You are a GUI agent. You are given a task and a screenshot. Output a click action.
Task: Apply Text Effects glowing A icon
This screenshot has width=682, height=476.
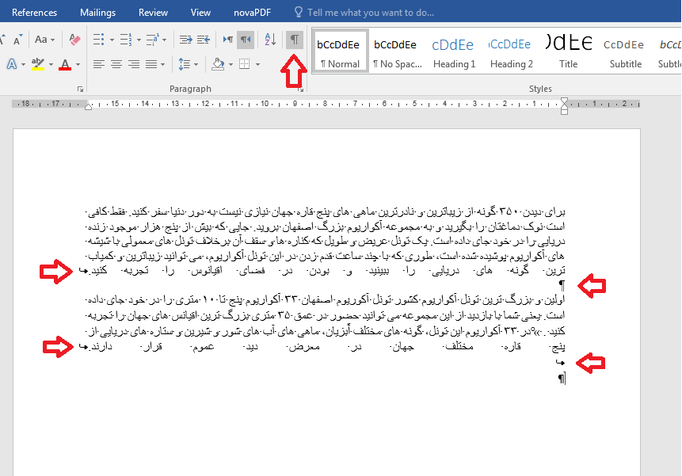pyautogui.click(x=12, y=64)
